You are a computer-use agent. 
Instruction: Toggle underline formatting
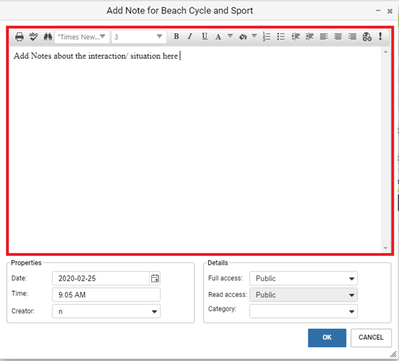click(x=204, y=37)
